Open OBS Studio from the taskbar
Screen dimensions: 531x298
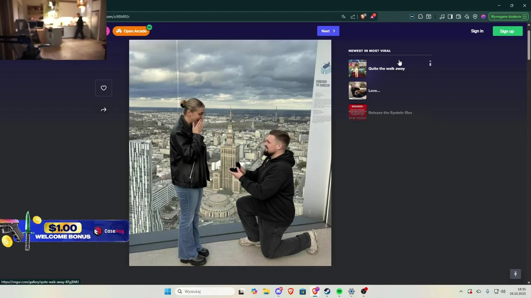coord(364,291)
